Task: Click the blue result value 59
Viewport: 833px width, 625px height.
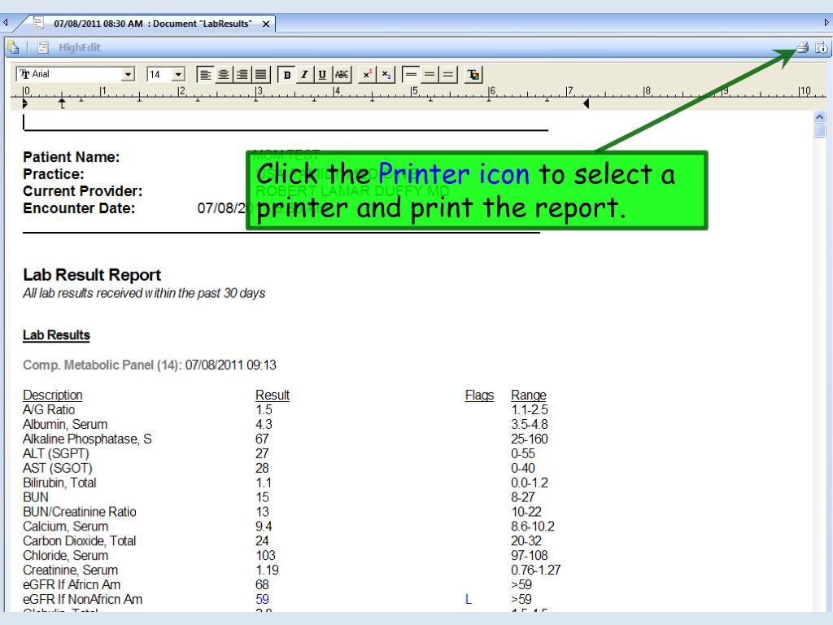Action: (263, 600)
